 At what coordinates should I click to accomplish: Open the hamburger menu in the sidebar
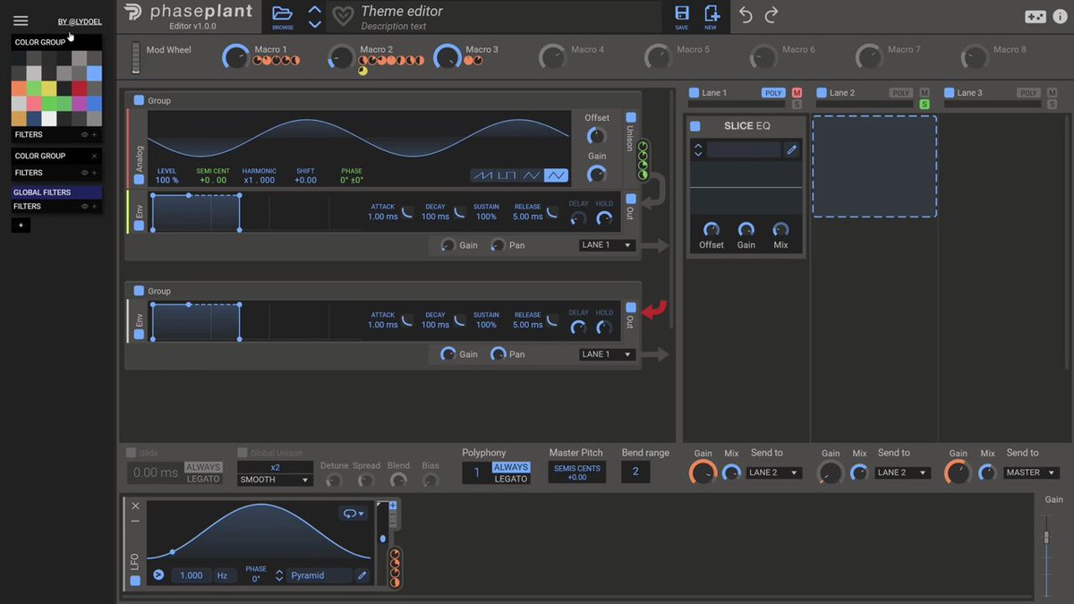tap(21, 21)
